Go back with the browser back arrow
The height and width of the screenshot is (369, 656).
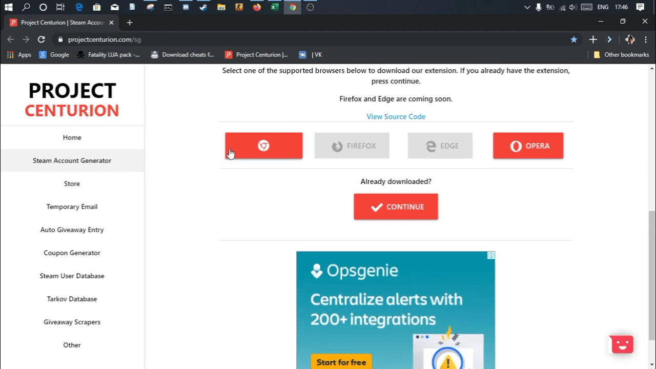click(10, 39)
